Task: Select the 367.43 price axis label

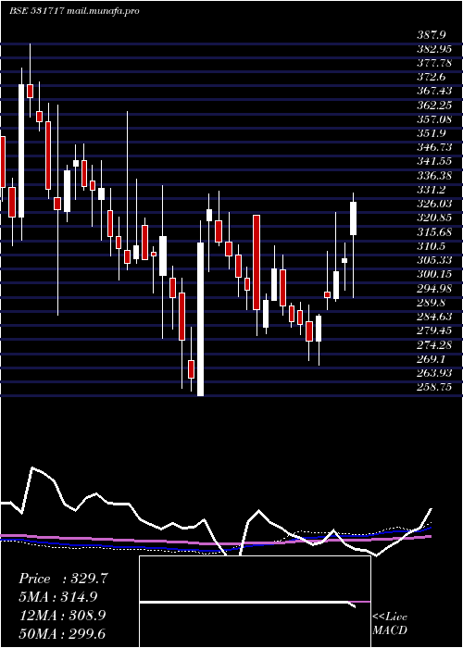Action: click(434, 92)
